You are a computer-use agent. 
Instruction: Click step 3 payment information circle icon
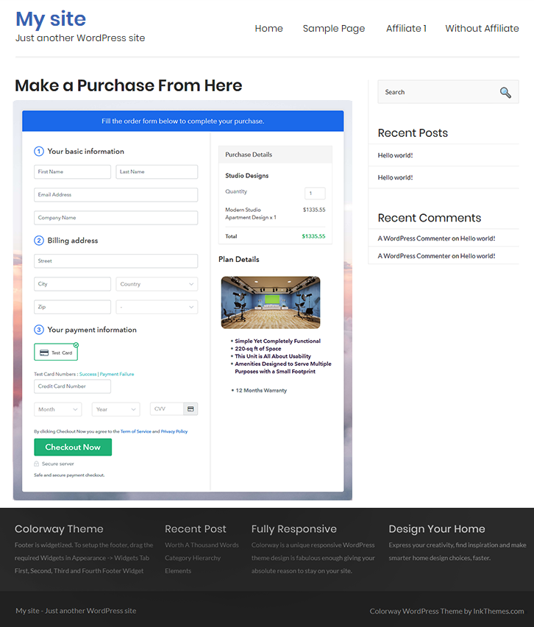39,330
